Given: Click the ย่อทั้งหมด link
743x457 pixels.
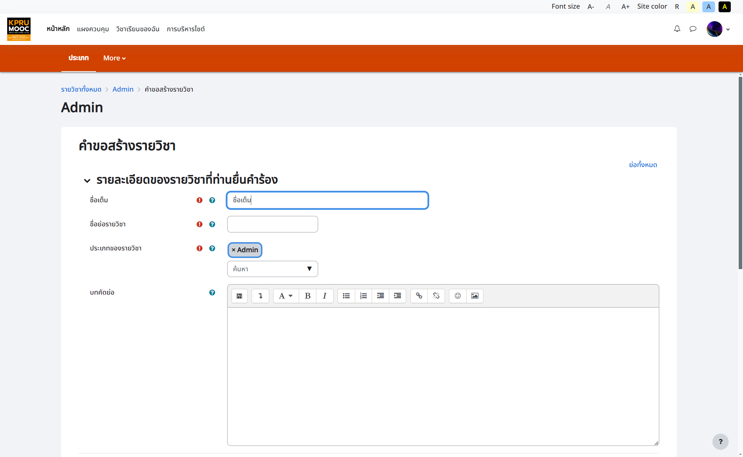Looking at the screenshot, I should coord(643,165).
